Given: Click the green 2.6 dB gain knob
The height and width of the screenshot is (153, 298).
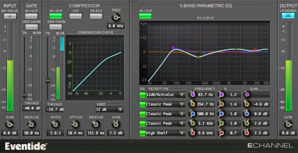Looking at the screenshot, I should coord(247,123).
